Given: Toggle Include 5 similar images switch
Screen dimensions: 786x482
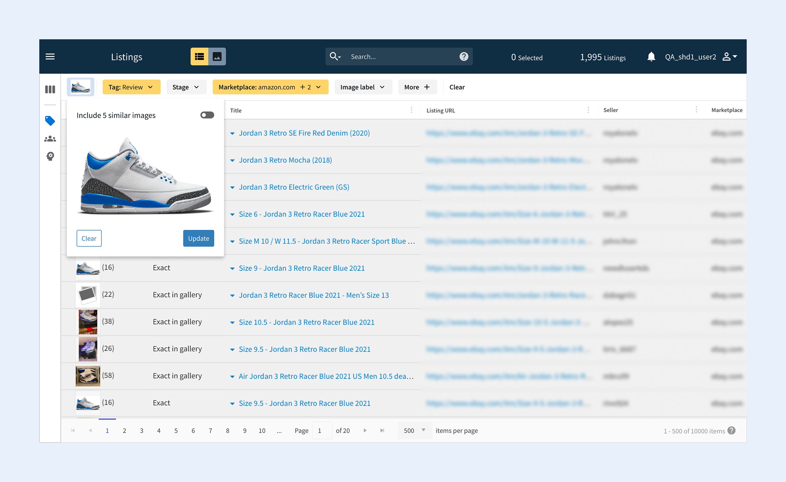Looking at the screenshot, I should click(x=207, y=115).
